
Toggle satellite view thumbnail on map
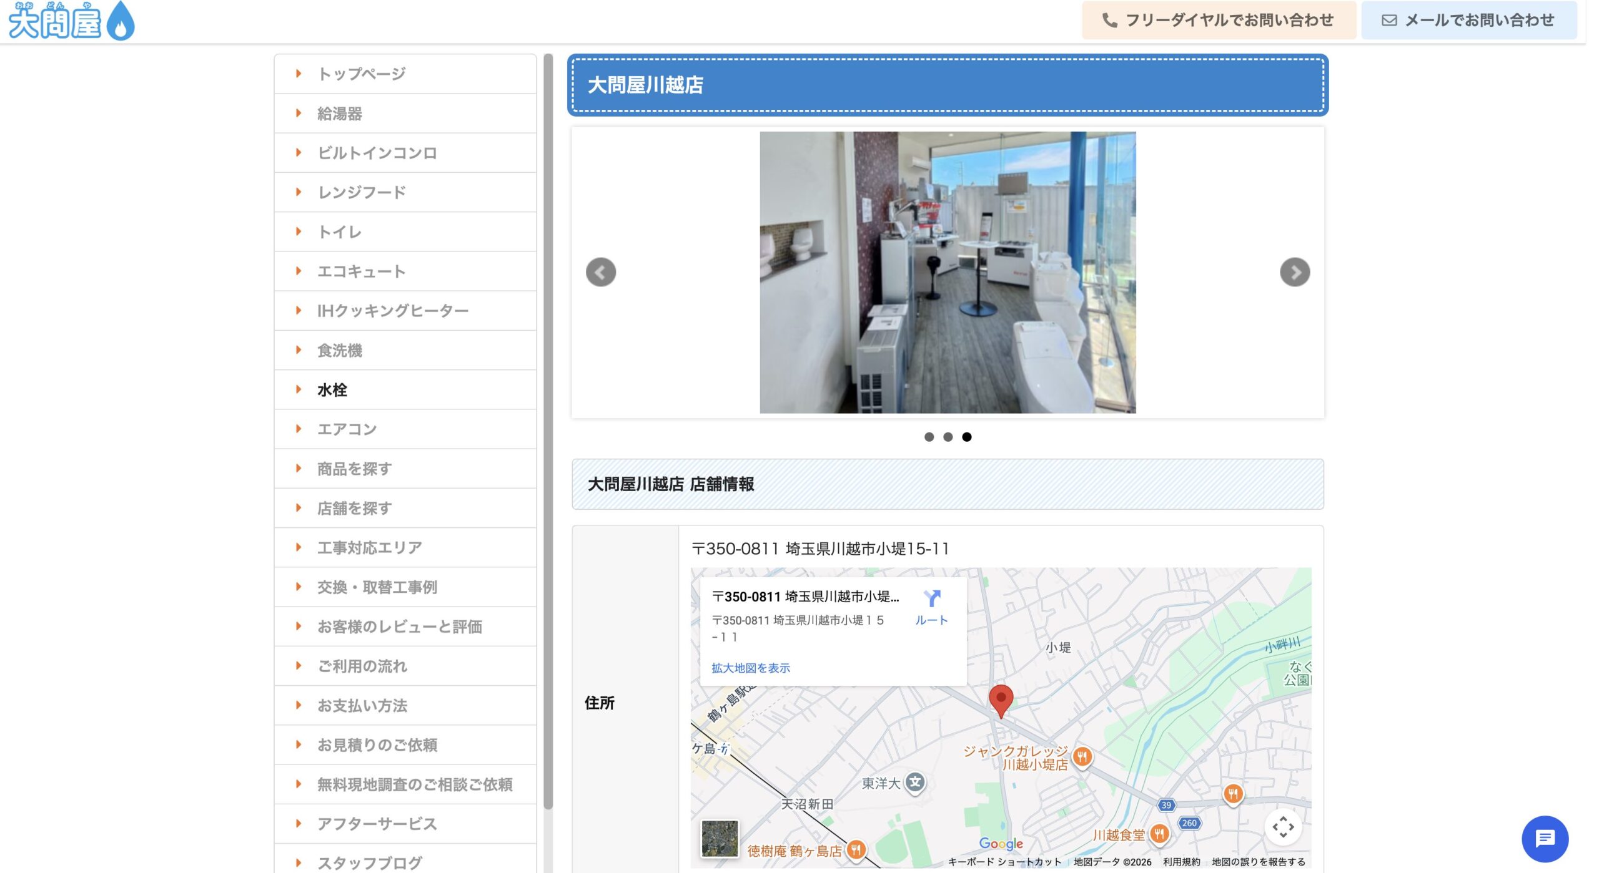(x=720, y=838)
